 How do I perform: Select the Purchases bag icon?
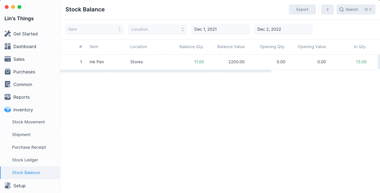pos(8,72)
